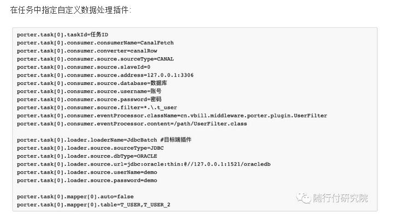Click the table=T_USER,T_USER_2 line
Viewport: 393px width, 222px height.
click(x=93, y=205)
